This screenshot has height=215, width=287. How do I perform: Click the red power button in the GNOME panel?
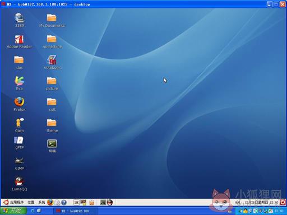coord(283,202)
